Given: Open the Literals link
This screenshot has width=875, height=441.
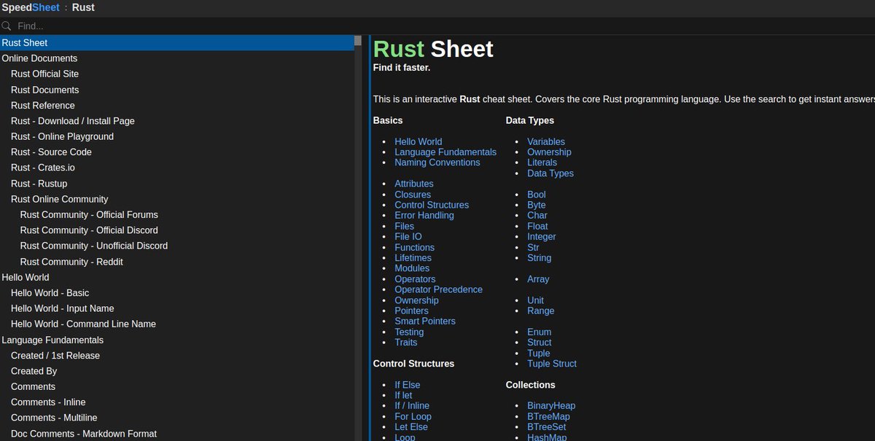Looking at the screenshot, I should [542, 163].
